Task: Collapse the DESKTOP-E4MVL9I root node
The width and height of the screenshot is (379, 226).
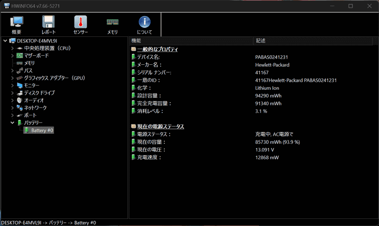Action: coord(5,41)
